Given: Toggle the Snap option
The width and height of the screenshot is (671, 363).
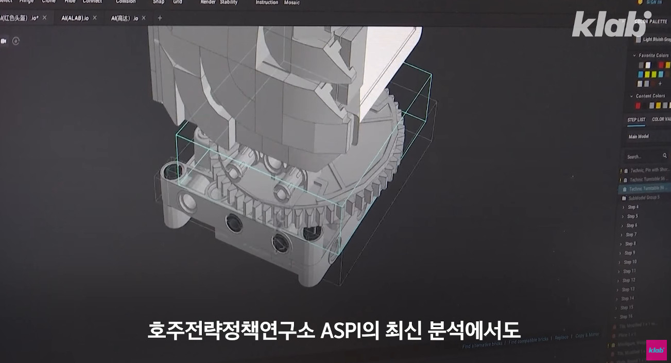Looking at the screenshot, I should (x=159, y=2).
